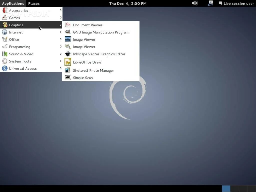Launch Shotwell Photo Manager
256x192 pixels.
coord(101,70)
